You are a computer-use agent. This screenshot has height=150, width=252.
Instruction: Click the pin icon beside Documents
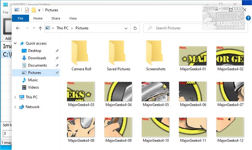[x=57, y=65]
